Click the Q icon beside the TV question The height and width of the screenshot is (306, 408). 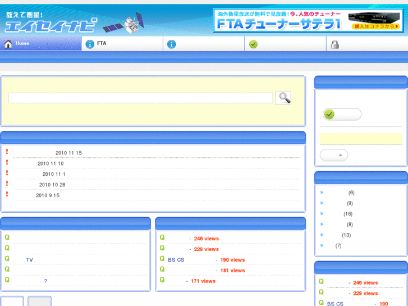pyautogui.click(x=7, y=259)
